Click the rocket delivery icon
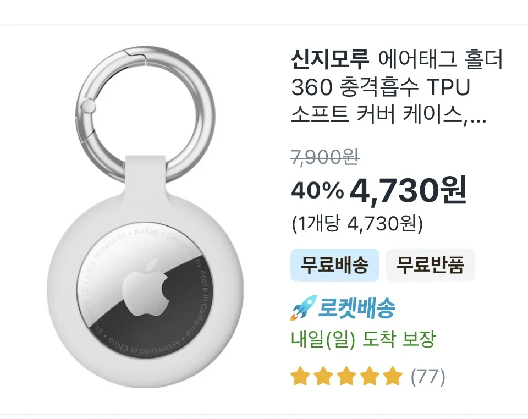This screenshot has height=419, width=528. (304, 308)
